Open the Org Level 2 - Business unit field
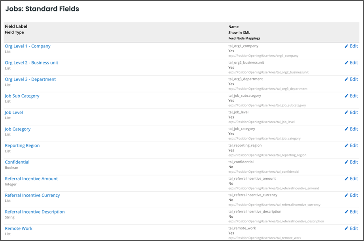364x241 pixels. (x=31, y=62)
